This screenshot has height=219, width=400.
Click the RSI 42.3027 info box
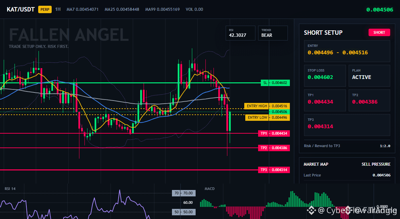[240, 33]
